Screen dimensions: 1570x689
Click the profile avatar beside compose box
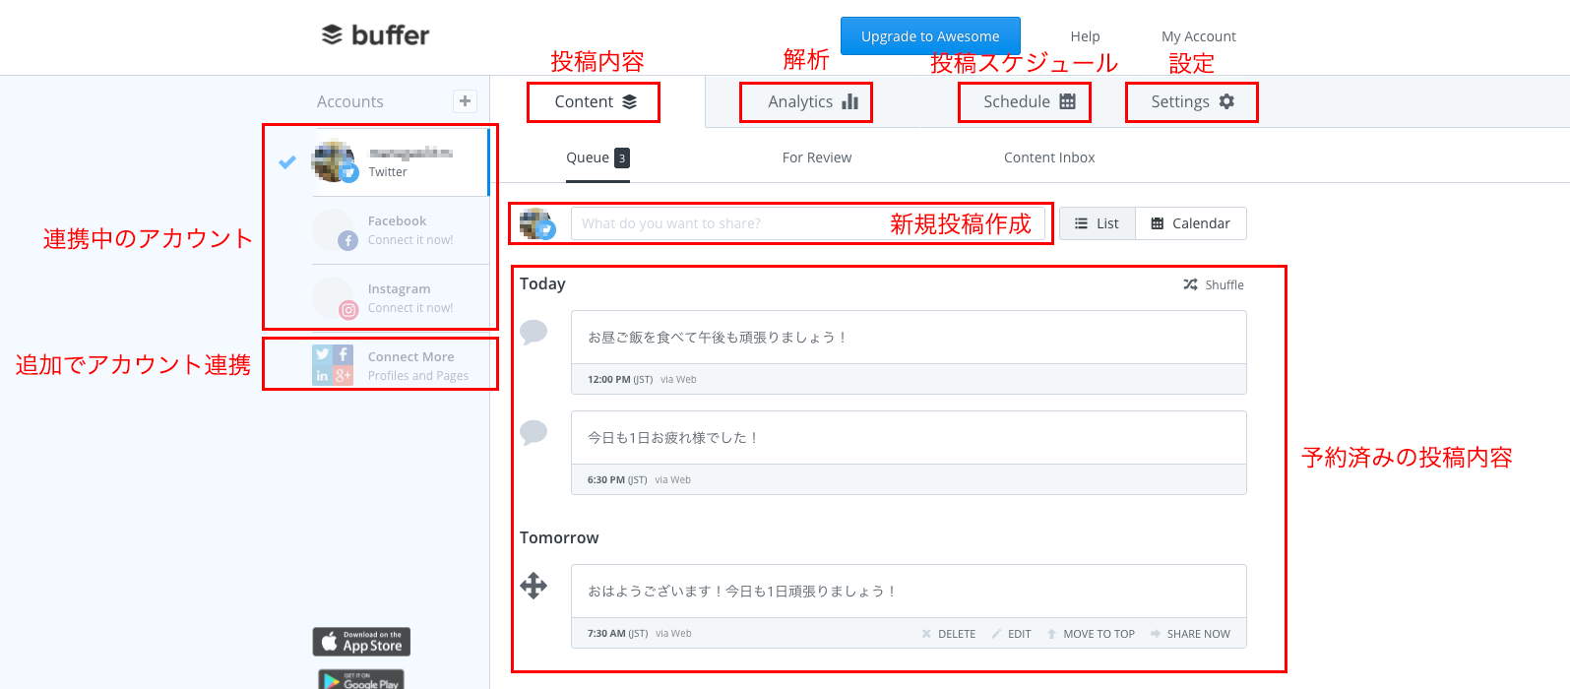537,223
